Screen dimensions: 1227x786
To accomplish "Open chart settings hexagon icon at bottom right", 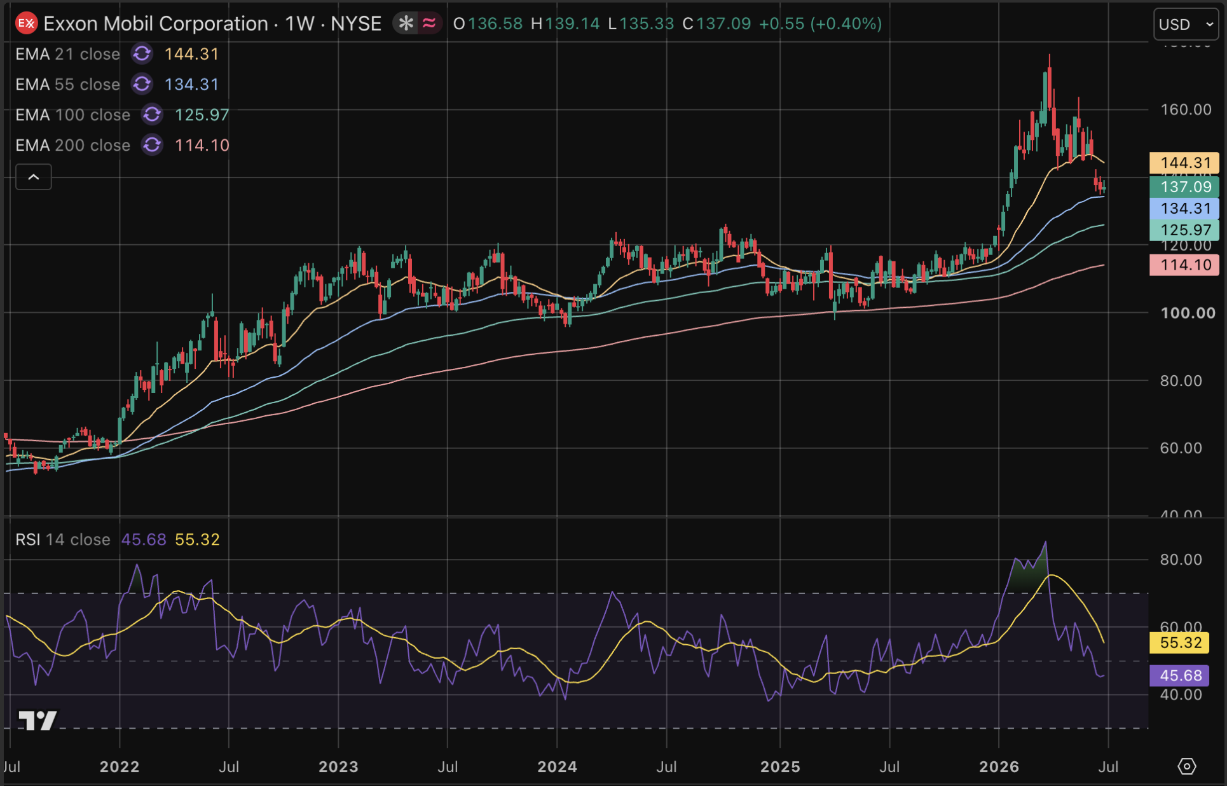I will click(x=1186, y=766).
